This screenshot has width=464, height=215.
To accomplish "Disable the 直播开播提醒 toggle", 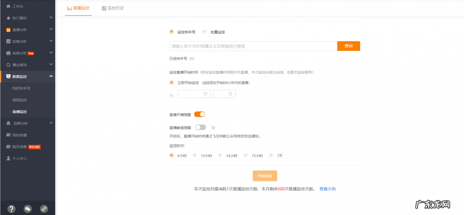I will pos(199,114).
